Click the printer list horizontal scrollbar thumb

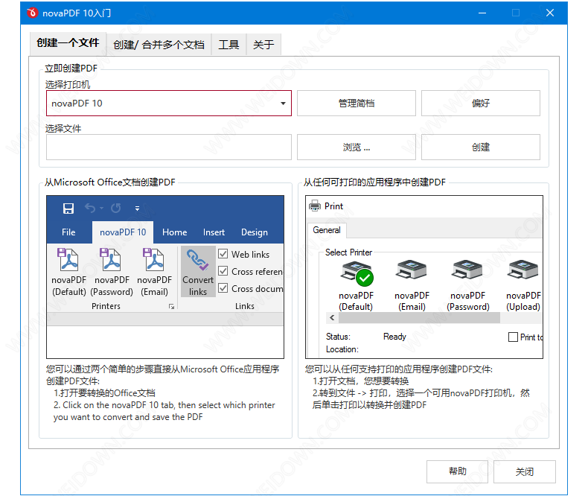(x=419, y=318)
